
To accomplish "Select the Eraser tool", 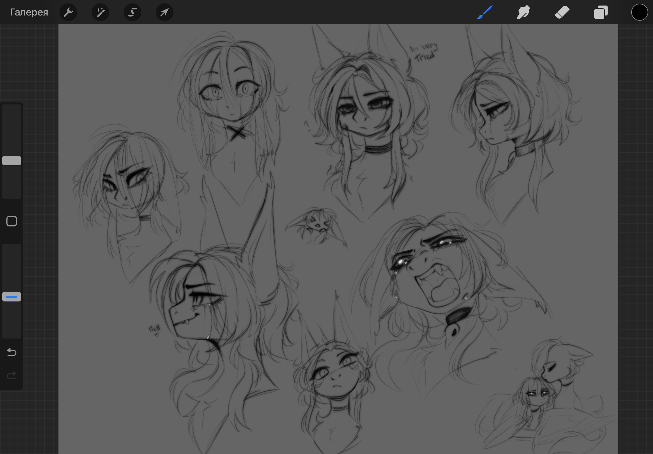I will (x=562, y=12).
